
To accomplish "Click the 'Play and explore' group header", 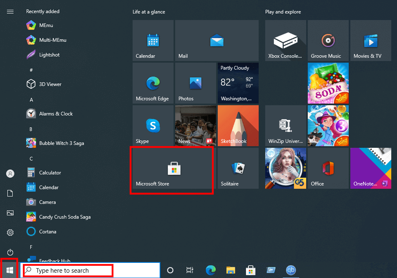I will (283, 12).
